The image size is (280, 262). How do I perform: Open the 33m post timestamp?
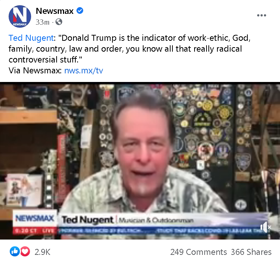click(42, 22)
